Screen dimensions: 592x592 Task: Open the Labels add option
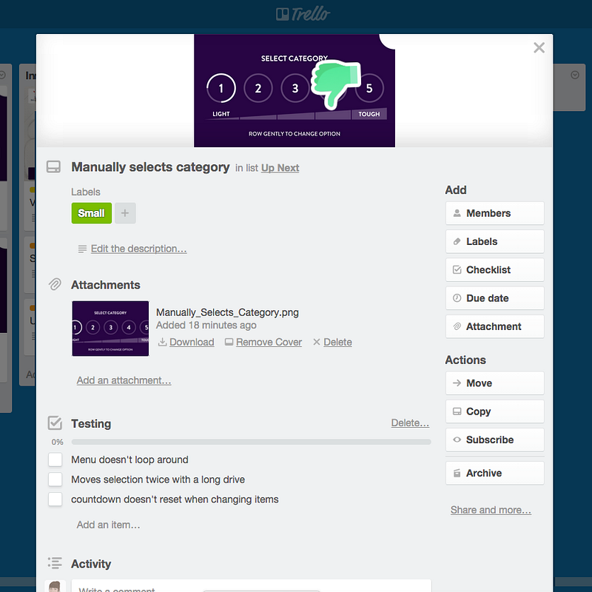pos(494,241)
